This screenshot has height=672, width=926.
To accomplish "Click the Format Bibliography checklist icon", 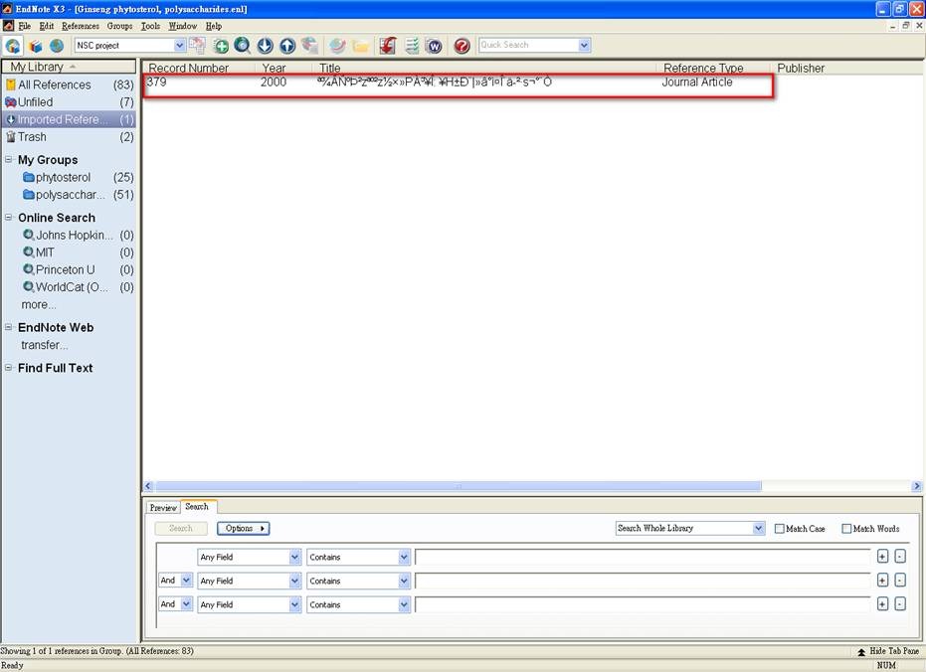I will tap(412, 46).
